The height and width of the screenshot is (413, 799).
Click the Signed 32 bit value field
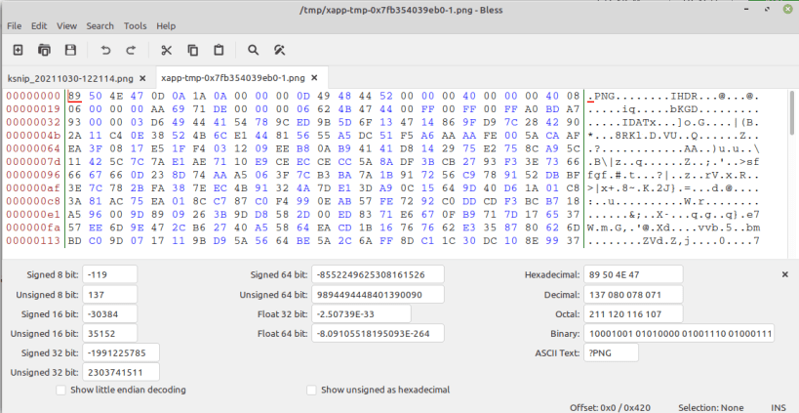pos(121,352)
